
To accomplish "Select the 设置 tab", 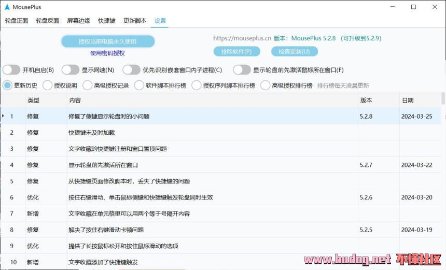I will (x=160, y=21).
